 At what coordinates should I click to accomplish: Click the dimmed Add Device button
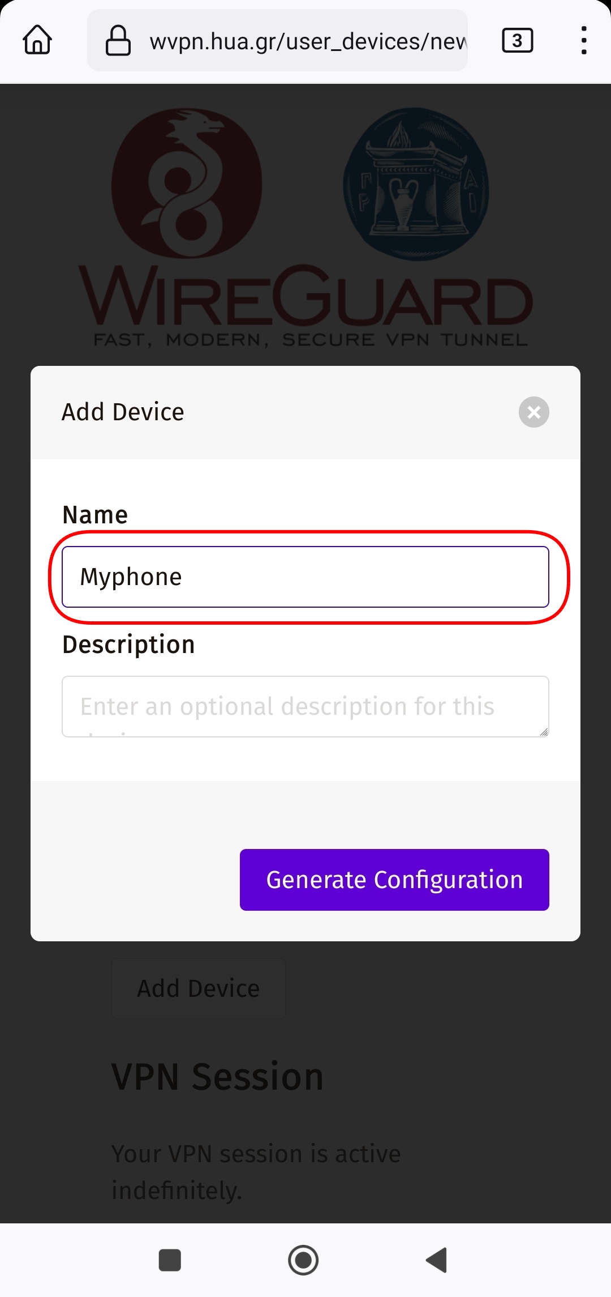point(199,988)
